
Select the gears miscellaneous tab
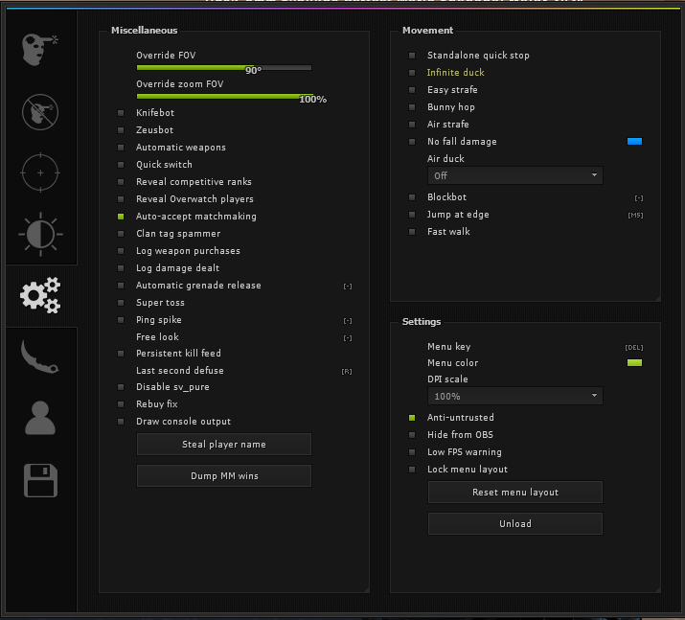click(x=40, y=295)
